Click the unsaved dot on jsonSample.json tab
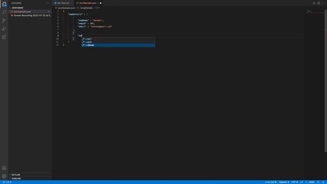This screenshot has width=327, height=184. [101, 3]
